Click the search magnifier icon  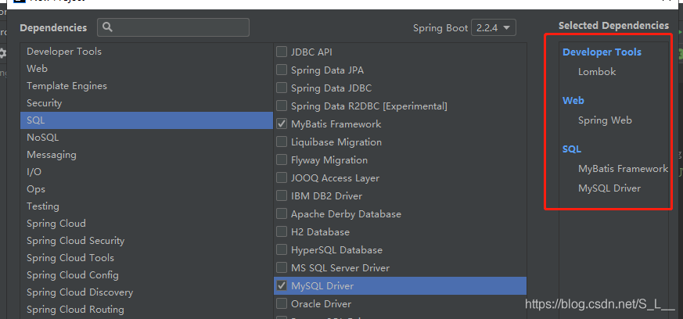coord(107,27)
